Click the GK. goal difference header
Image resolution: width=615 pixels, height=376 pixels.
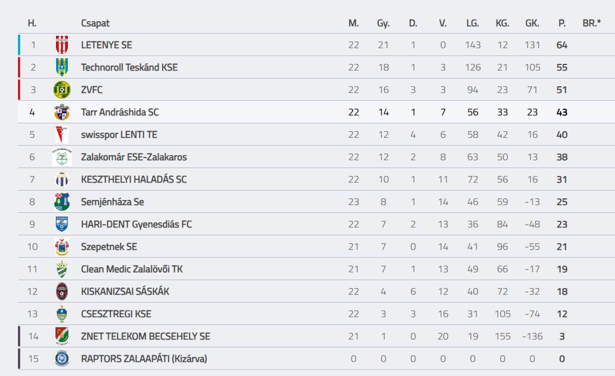[532, 23]
